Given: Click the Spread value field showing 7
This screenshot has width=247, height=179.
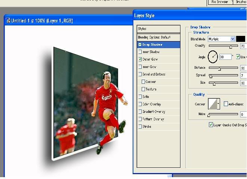Looking at the screenshot, I should (x=244, y=75).
